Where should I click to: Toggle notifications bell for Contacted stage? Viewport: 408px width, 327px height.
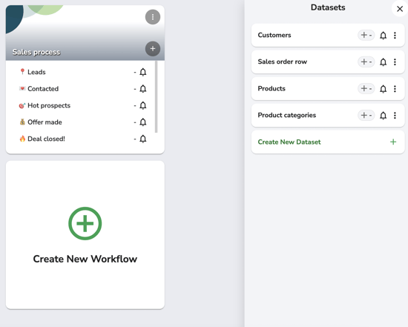coord(143,89)
